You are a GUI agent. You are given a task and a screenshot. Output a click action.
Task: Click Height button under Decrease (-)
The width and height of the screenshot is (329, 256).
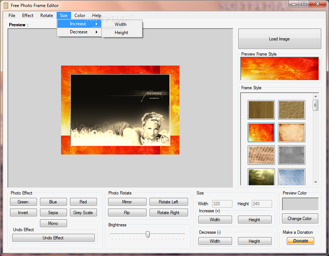tap(255, 241)
